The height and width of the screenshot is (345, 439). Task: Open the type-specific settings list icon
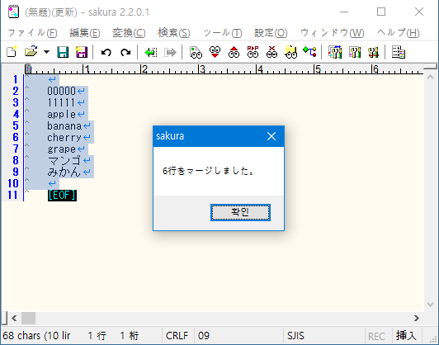[335, 52]
